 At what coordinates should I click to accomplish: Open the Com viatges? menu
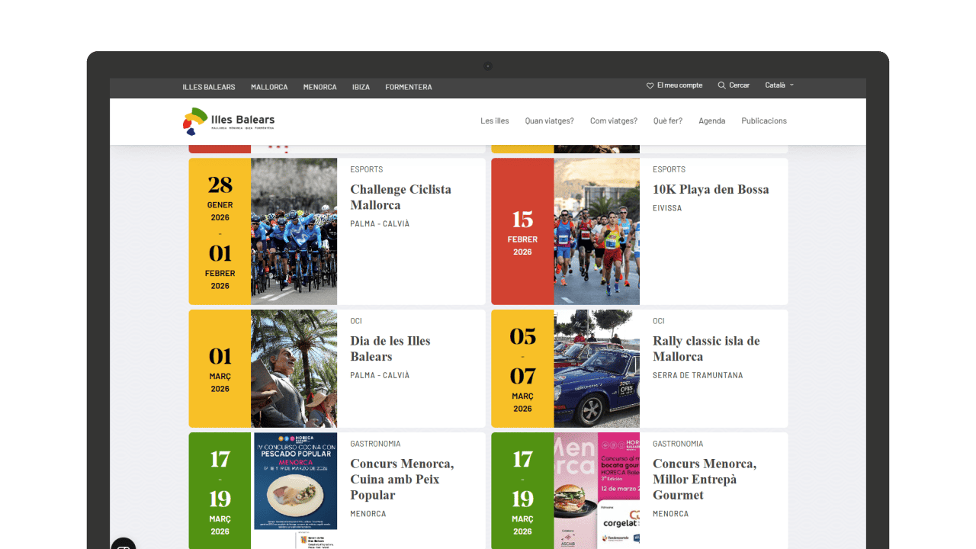[613, 121]
